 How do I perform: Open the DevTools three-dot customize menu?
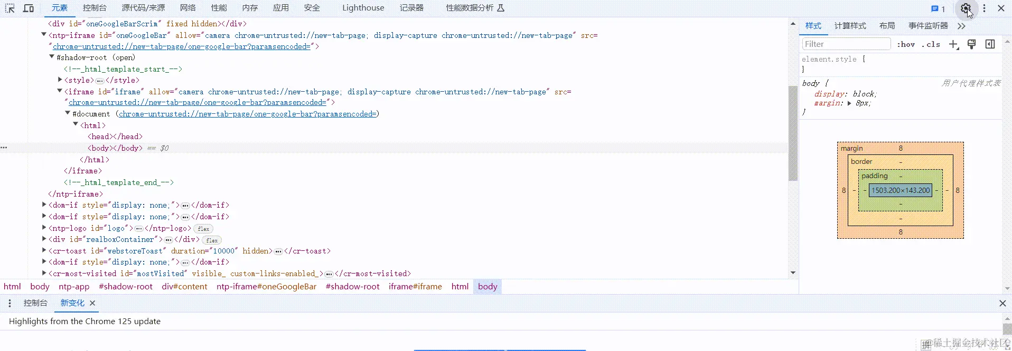[984, 8]
